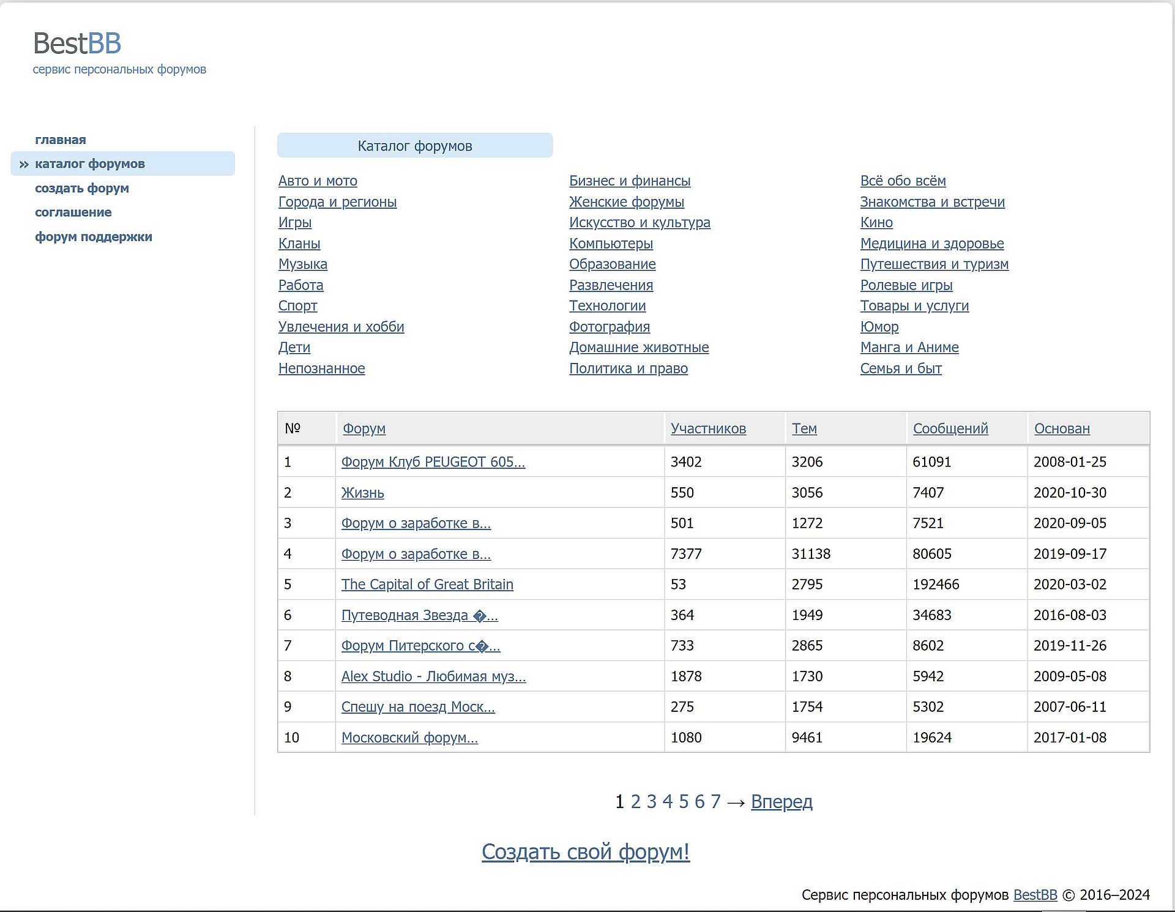The height and width of the screenshot is (912, 1175).
Task: Click Создать свой форум! link
Action: (586, 851)
